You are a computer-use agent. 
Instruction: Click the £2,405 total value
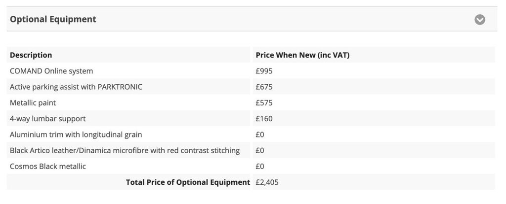tap(267, 182)
